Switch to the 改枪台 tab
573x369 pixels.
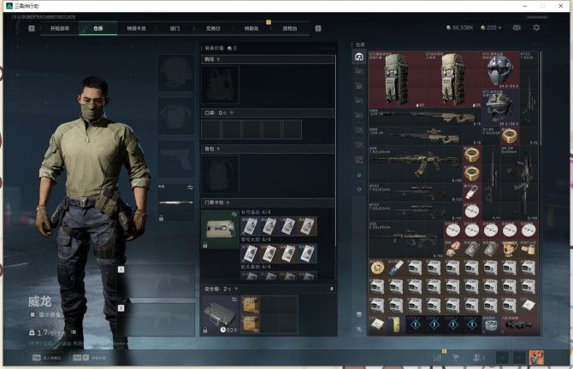(290, 28)
